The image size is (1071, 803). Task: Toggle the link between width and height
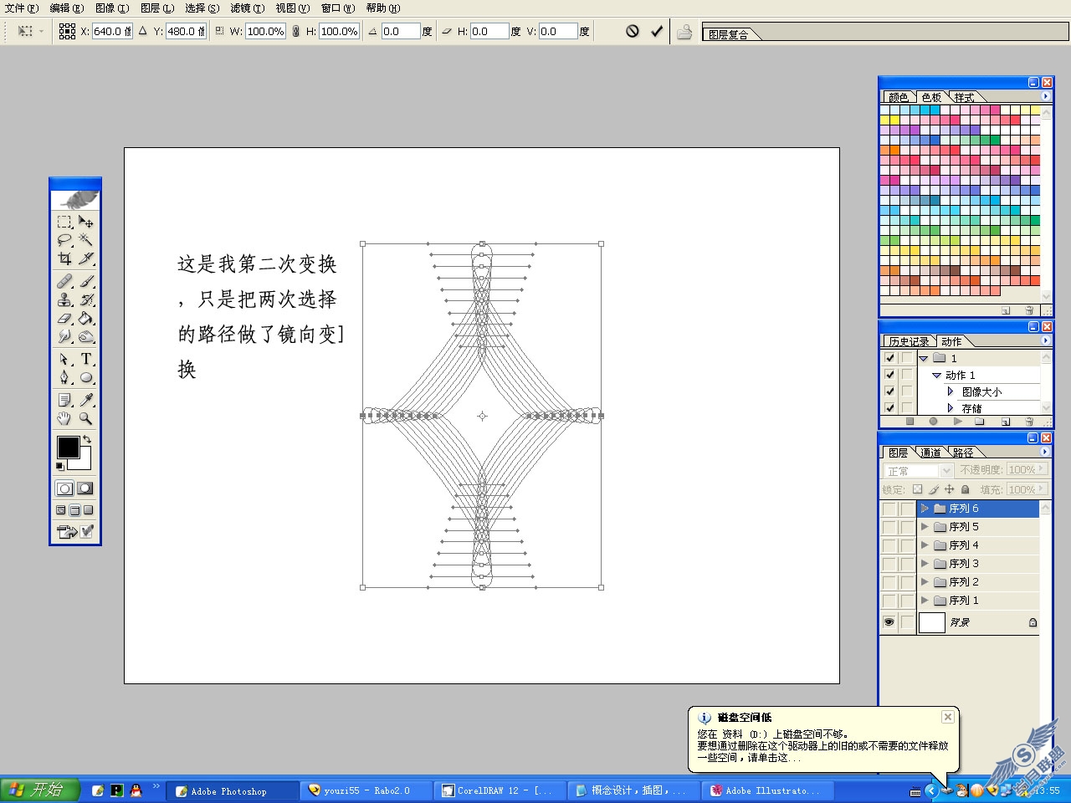point(295,31)
